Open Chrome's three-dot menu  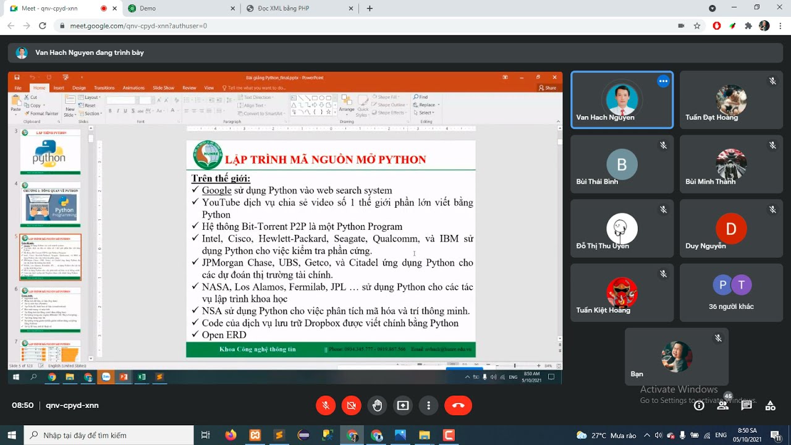[780, 26]
